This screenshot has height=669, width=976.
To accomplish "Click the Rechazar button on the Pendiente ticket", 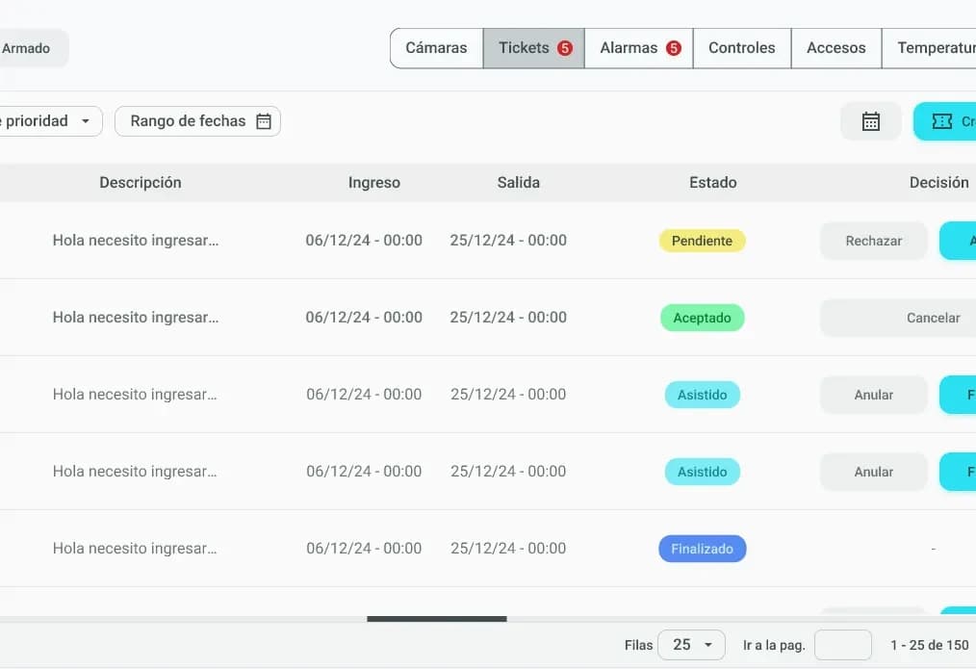I will (x=872, y=241).
